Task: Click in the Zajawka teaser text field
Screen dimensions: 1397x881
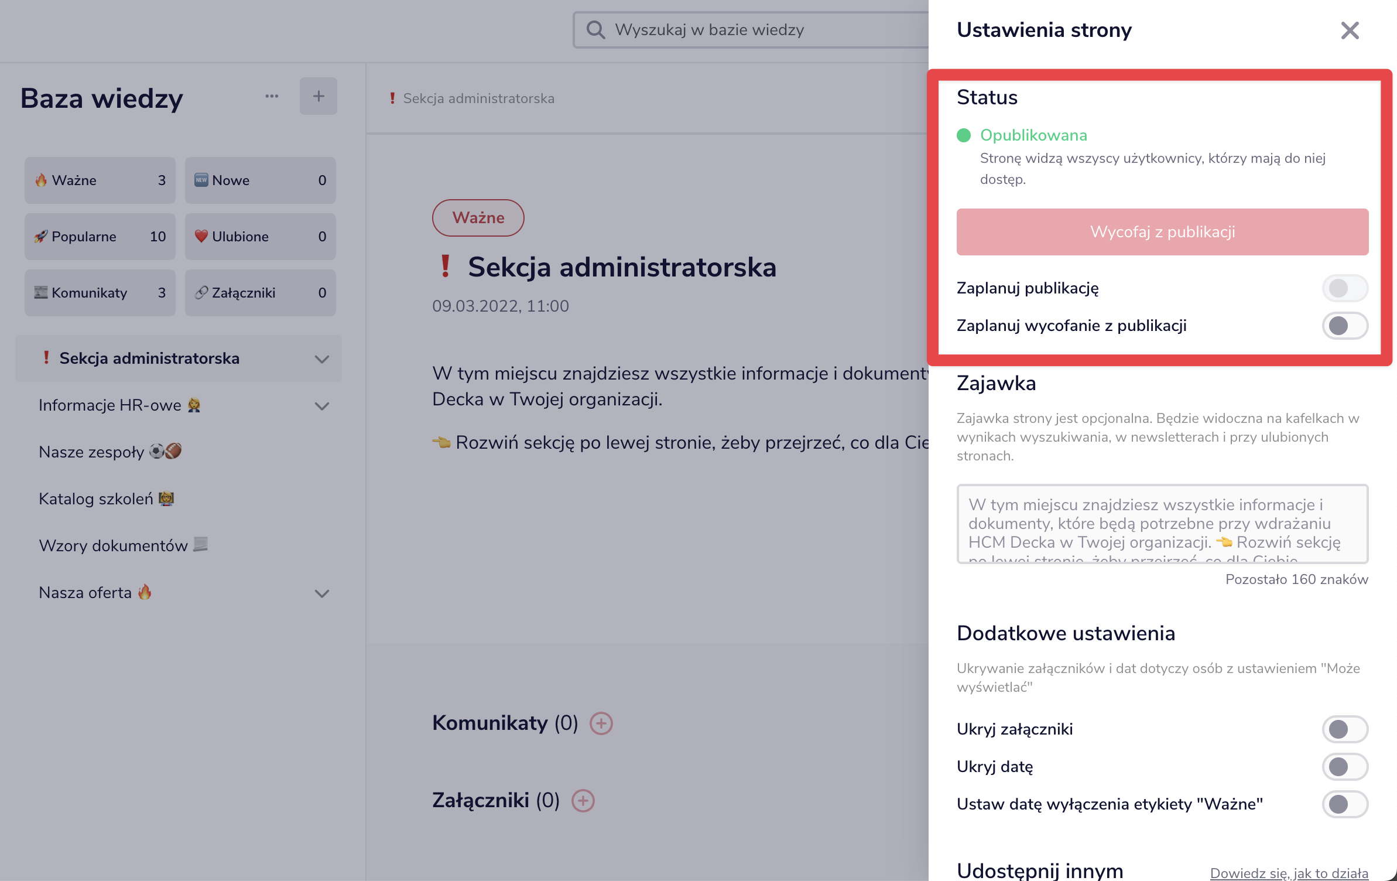Action: 1162,523
